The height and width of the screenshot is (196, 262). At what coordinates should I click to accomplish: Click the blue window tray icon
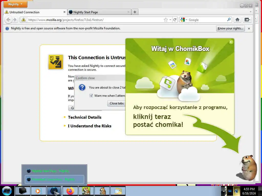coord(230,191)
